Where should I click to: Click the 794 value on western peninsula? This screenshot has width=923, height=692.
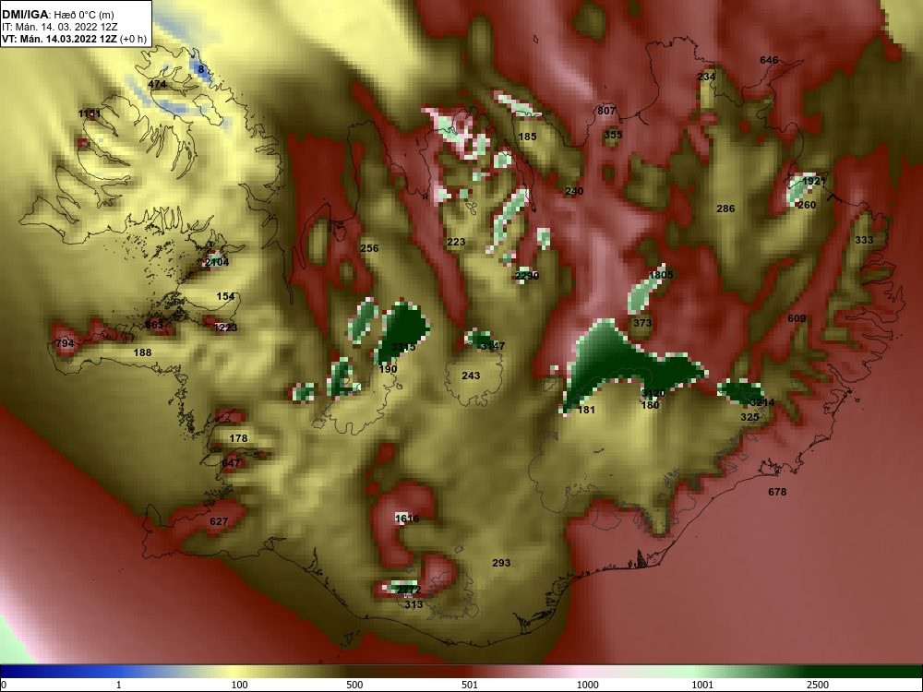[65, 343]
